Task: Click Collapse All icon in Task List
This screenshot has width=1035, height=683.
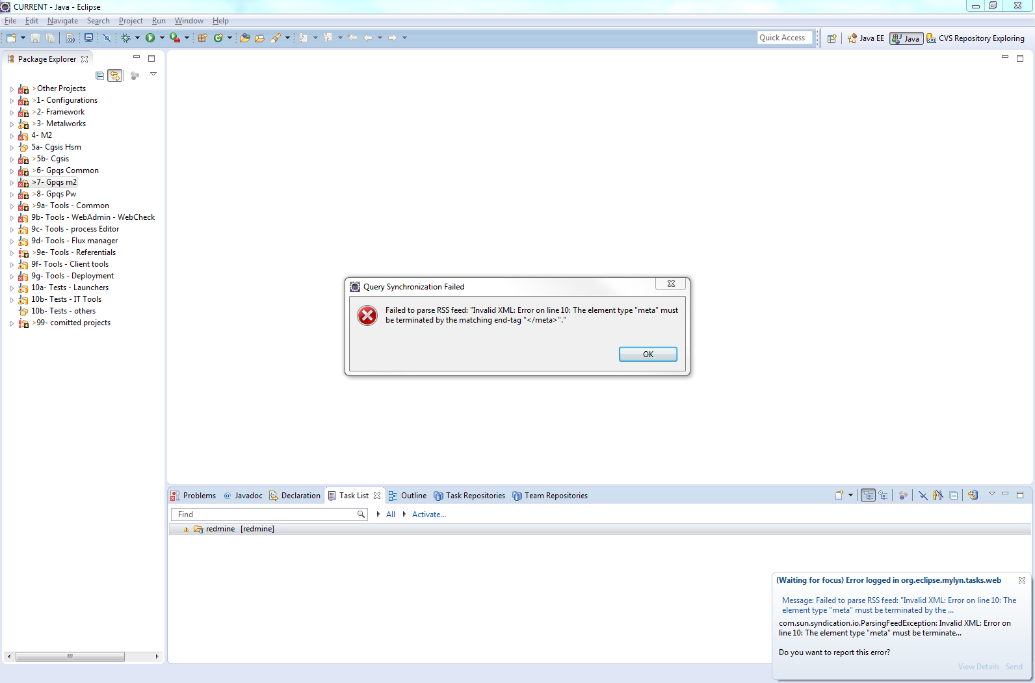Action: pos(954,495)
